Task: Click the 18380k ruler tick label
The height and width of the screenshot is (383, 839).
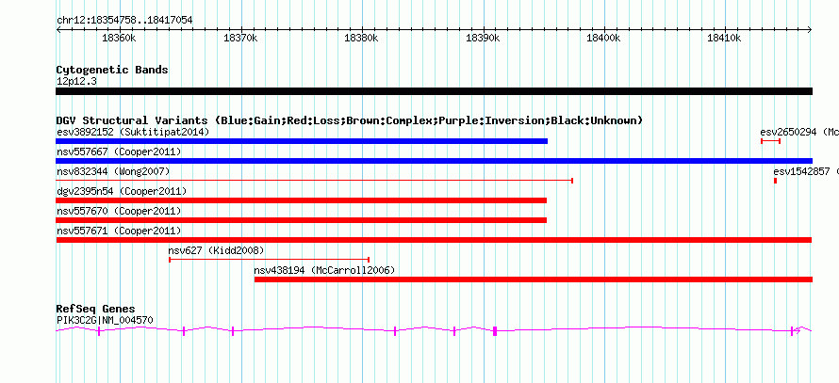Action: [362, 38]
